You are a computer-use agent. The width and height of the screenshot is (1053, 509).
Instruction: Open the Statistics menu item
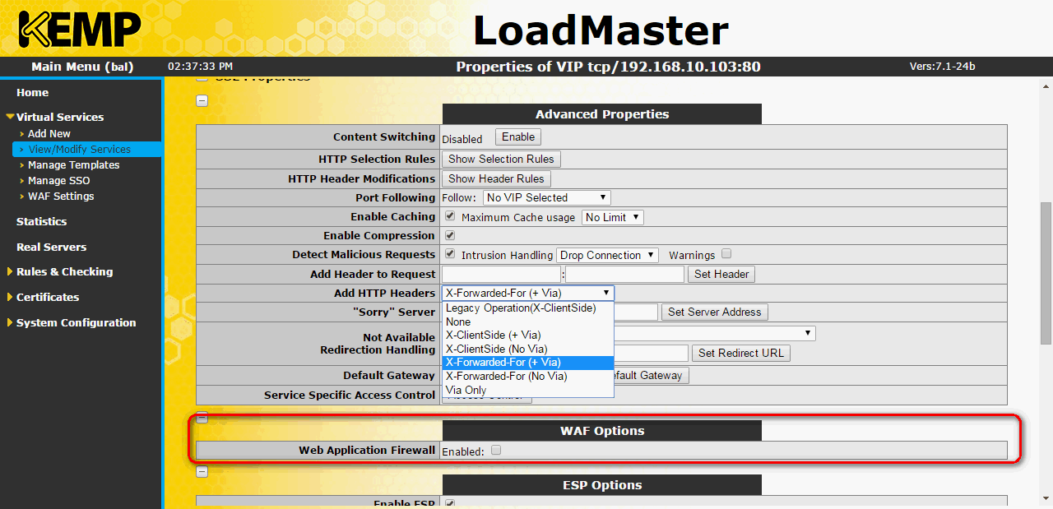tap(42, 222)
